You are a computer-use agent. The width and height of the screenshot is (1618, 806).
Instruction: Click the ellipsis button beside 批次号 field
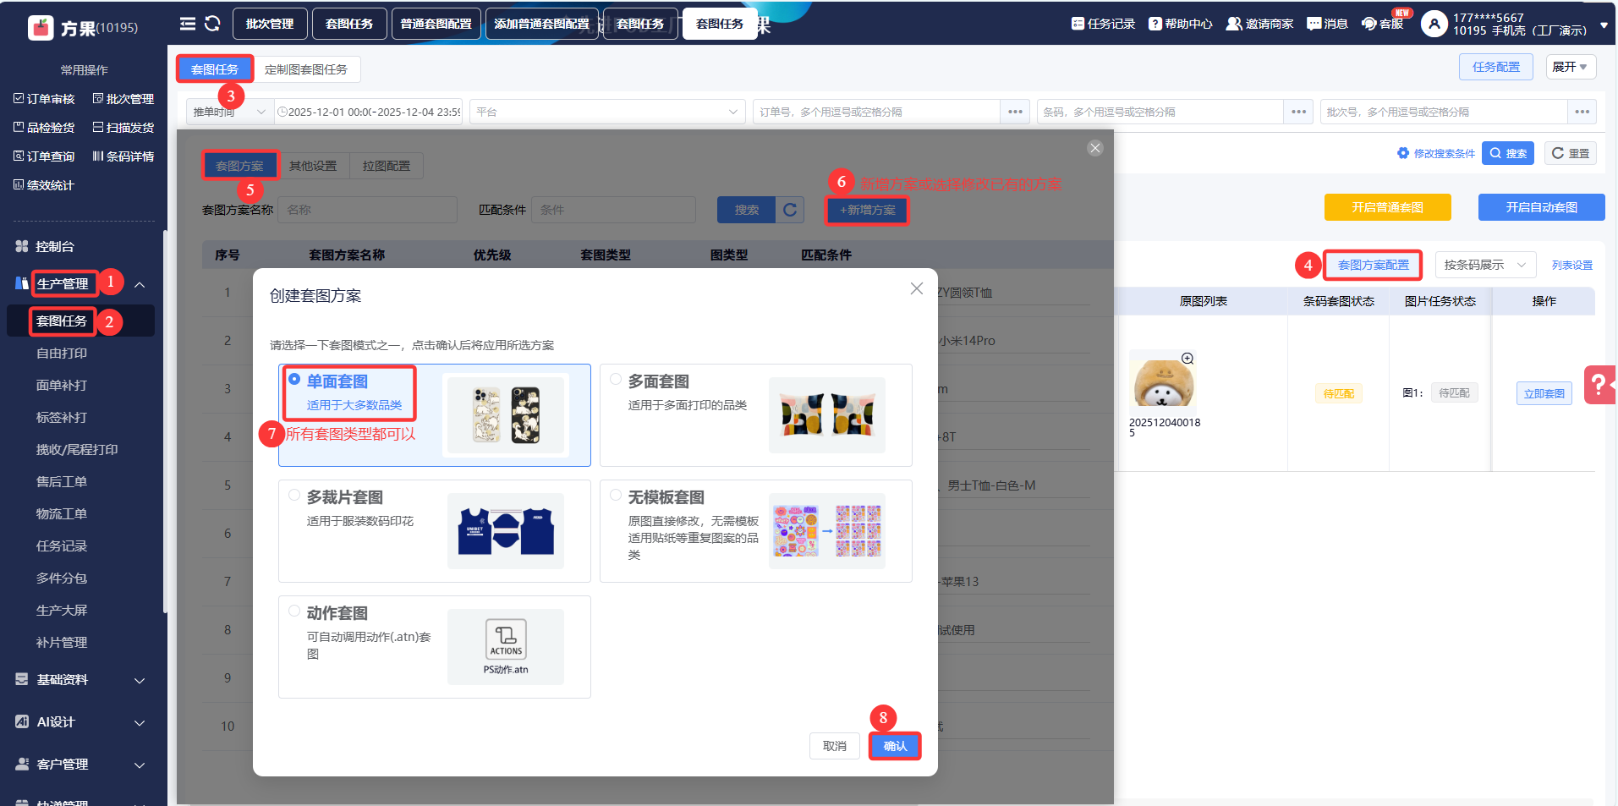(1582, 112)
